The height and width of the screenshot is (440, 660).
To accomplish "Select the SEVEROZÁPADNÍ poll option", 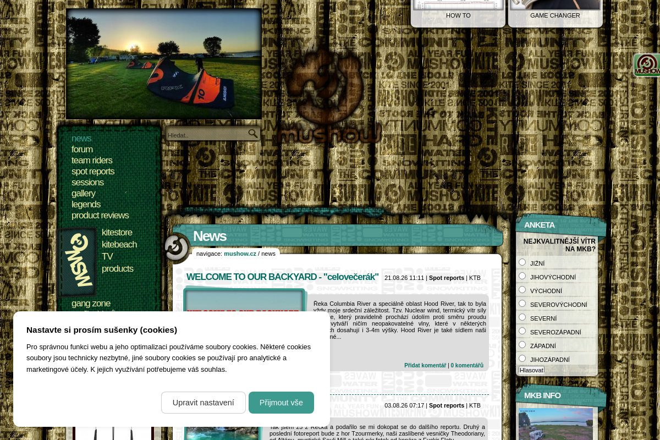I will (522, 331).
